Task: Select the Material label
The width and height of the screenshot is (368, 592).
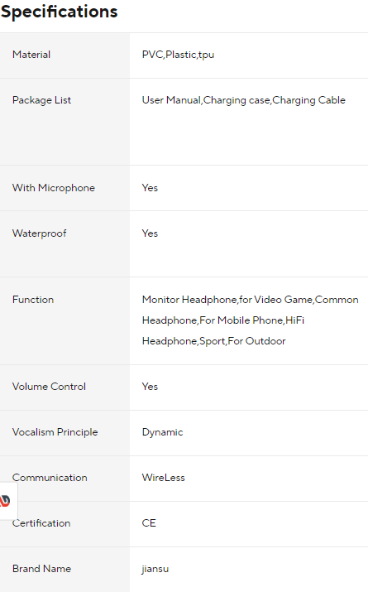Action: [31, 55]
